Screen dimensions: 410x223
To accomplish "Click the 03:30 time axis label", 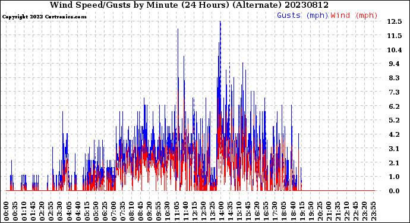I will pos(60,211).
